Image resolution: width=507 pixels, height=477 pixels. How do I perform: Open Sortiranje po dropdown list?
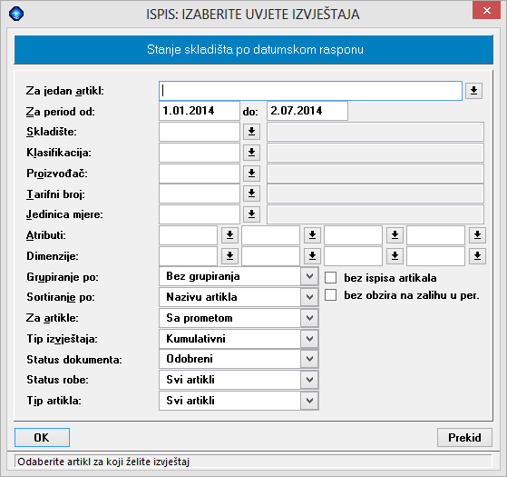tap(309, 297)
